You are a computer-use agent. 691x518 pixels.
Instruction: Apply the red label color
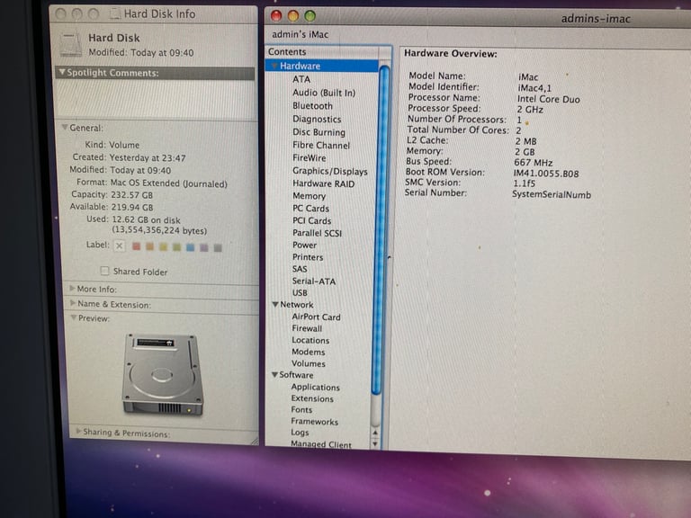tap(136, 246)
